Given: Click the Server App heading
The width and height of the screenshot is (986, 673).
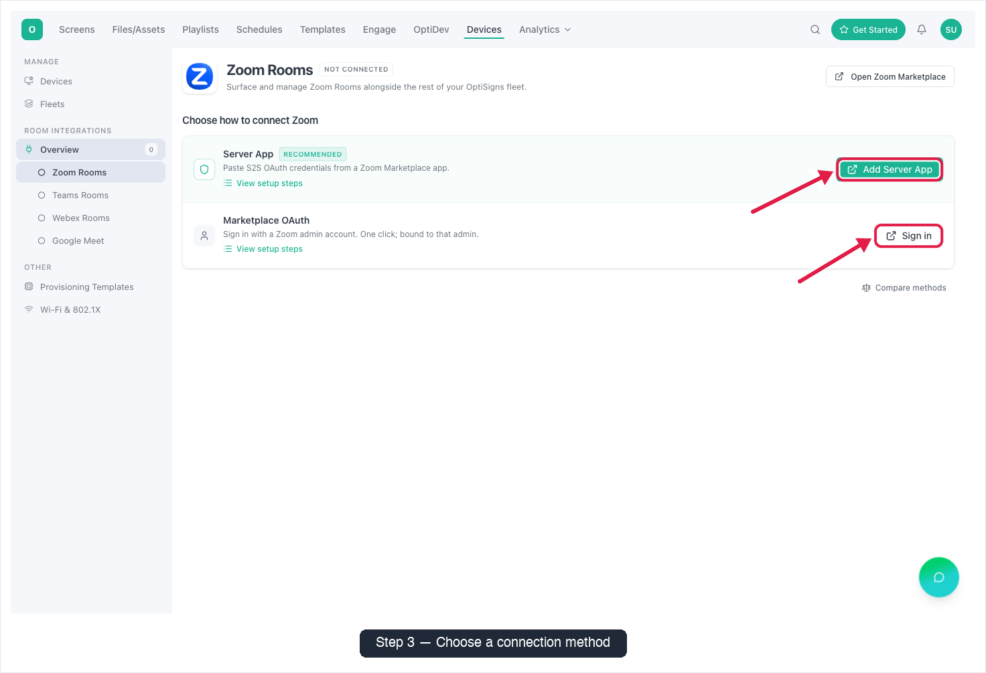Looking at the screenshot, I should (248, 154).
